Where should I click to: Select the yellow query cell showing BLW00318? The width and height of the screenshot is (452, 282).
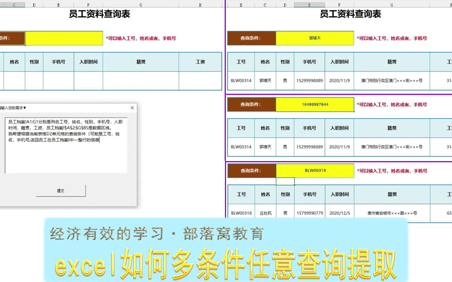pos(315,171)
